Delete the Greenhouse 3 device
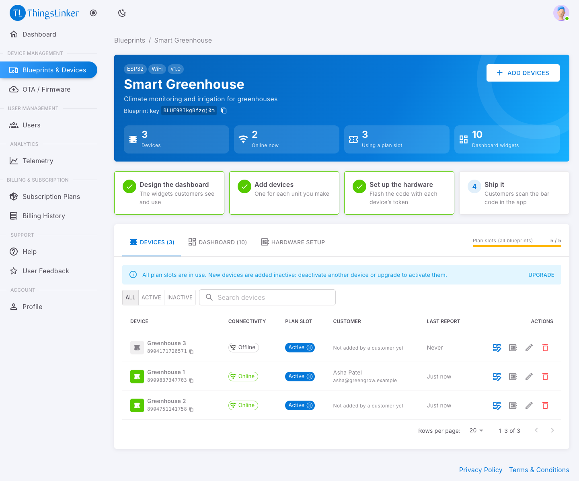579x481 pixels. (545, 348)
